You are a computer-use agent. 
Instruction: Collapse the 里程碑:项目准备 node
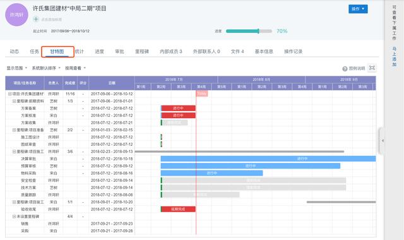click(x=14, y=130)
